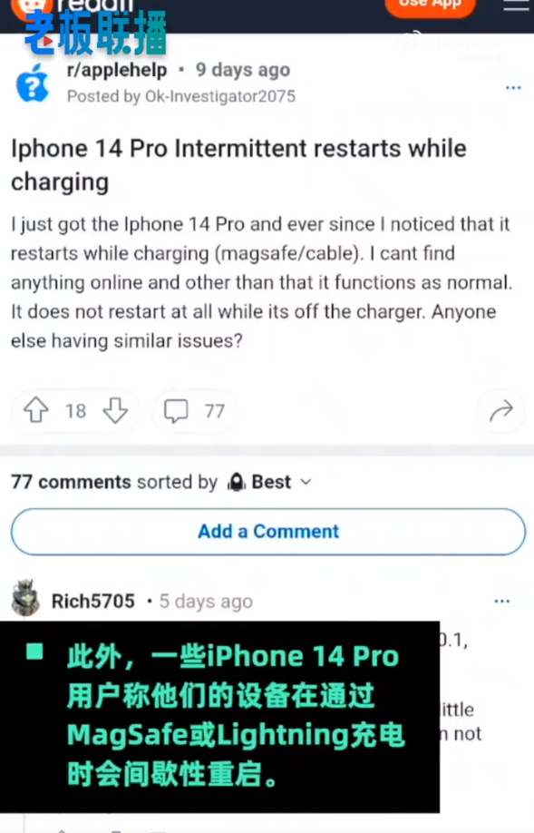Open the post's three-dot options menu

(513, 88)
